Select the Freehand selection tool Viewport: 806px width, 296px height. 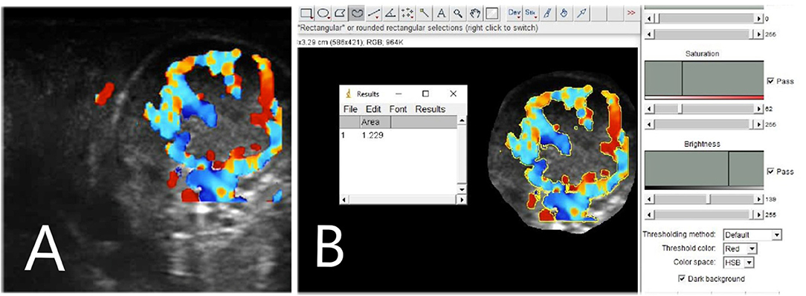pos(357,13)
